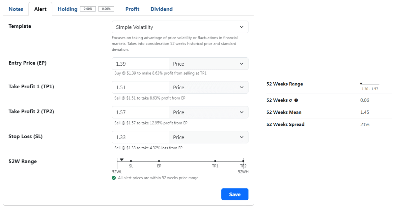Click the TP1 dot on range line
The image size is (398, 208).
[x=215, y=161]
